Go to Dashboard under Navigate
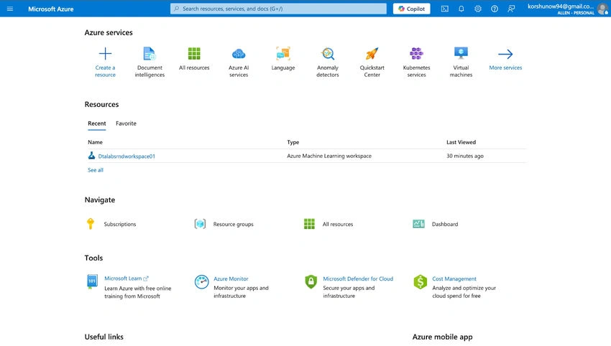Screen dimensions: 611x346 point(445,224)
